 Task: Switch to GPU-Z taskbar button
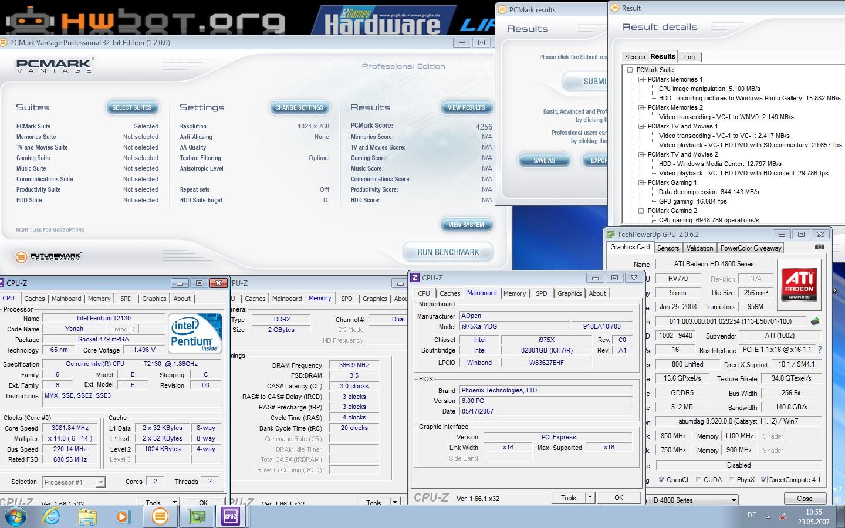(197, 516)
